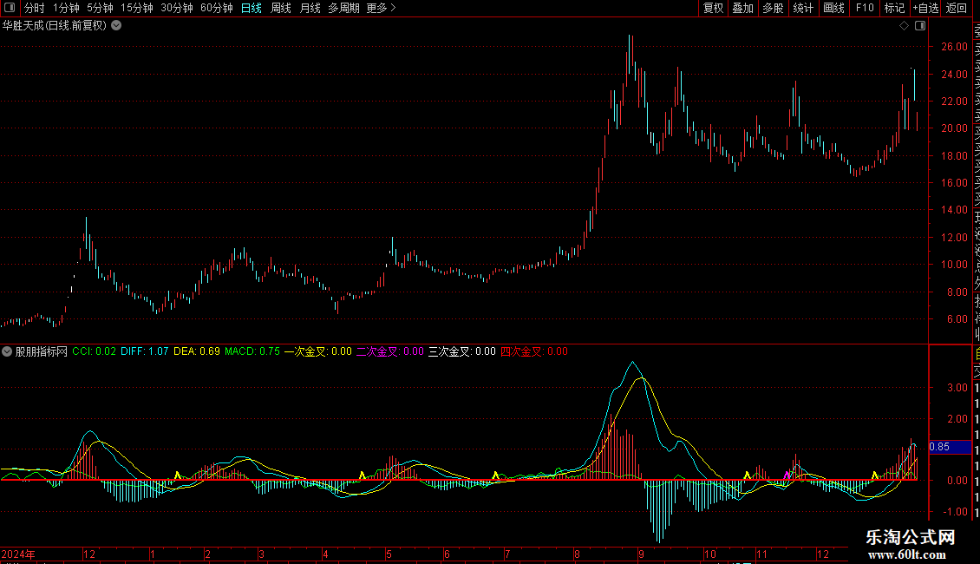The width and height of the screenshot is (980, 564).
Task: Click the 华胜天成(日线.前复权) chart title
Action: [x=55, y=26]
